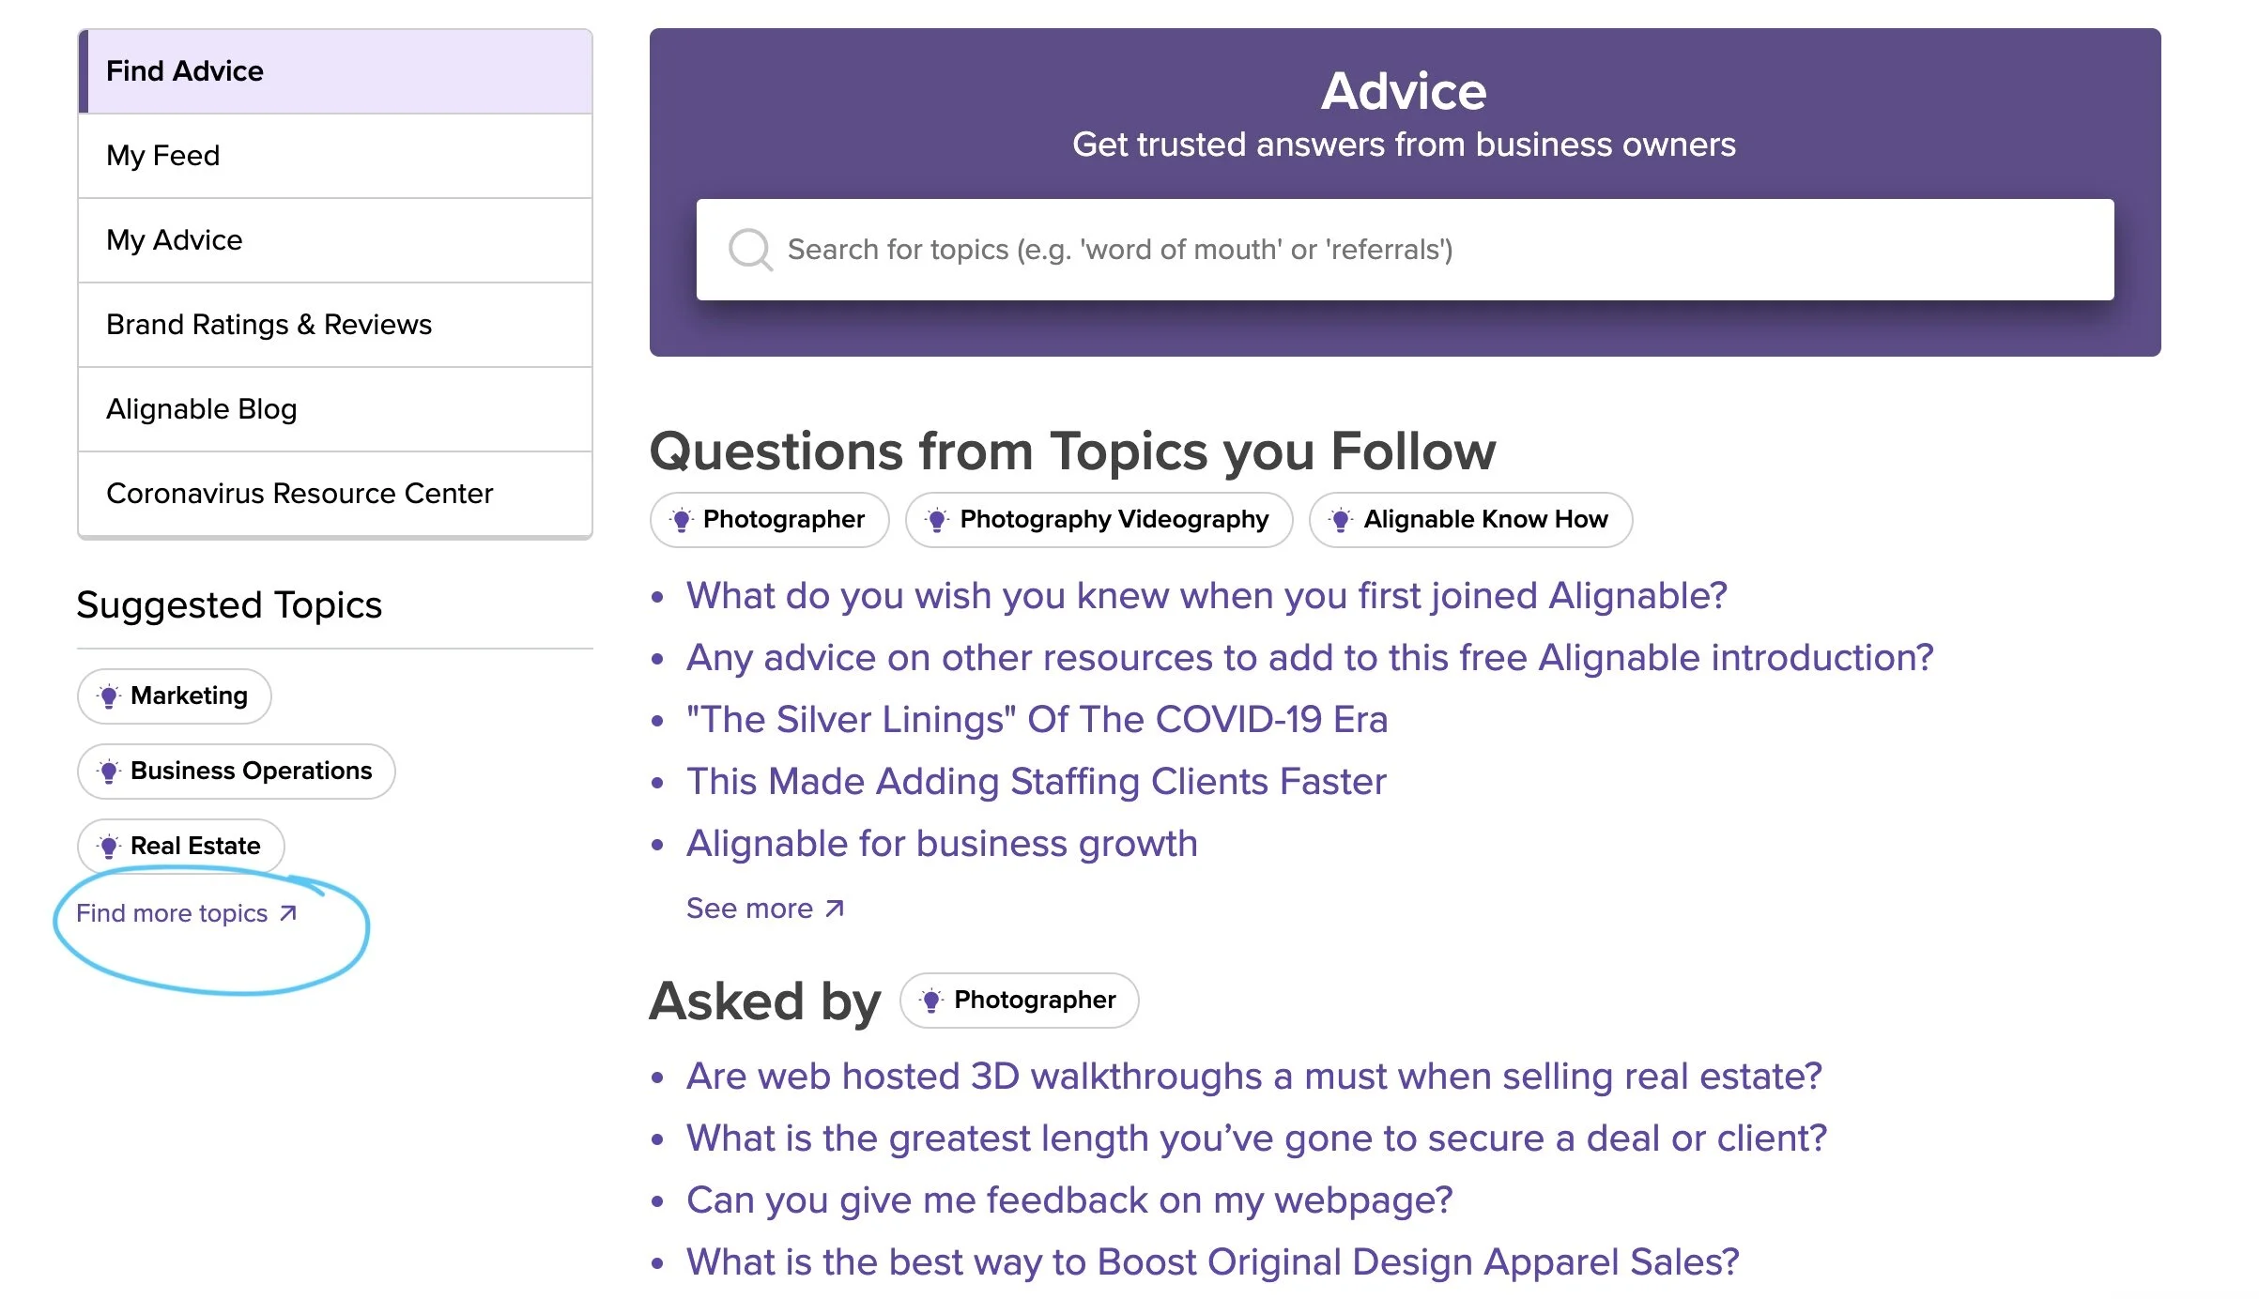Go to My Advice in sidebar
This screenshot has width=2259, height=1299.
click(334, 240)
